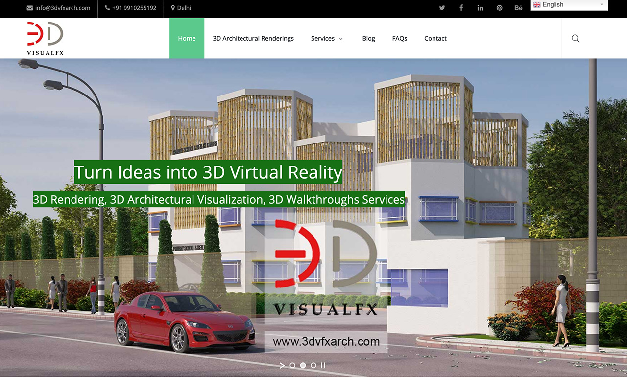This screenshot has width=627, height=382.
Task: Open the LinkedIn social link
Action: (x=480, y=8)
